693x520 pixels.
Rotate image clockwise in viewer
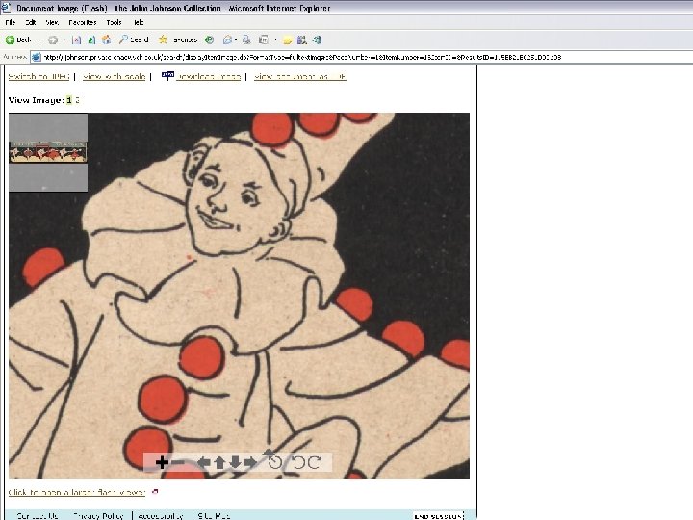pos(314,462)
